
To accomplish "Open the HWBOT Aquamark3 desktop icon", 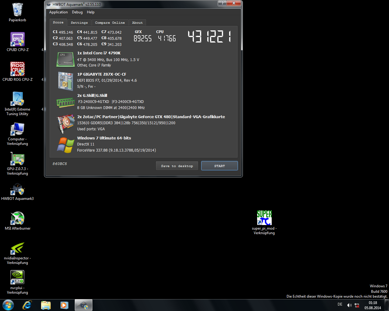I will 18,188.
